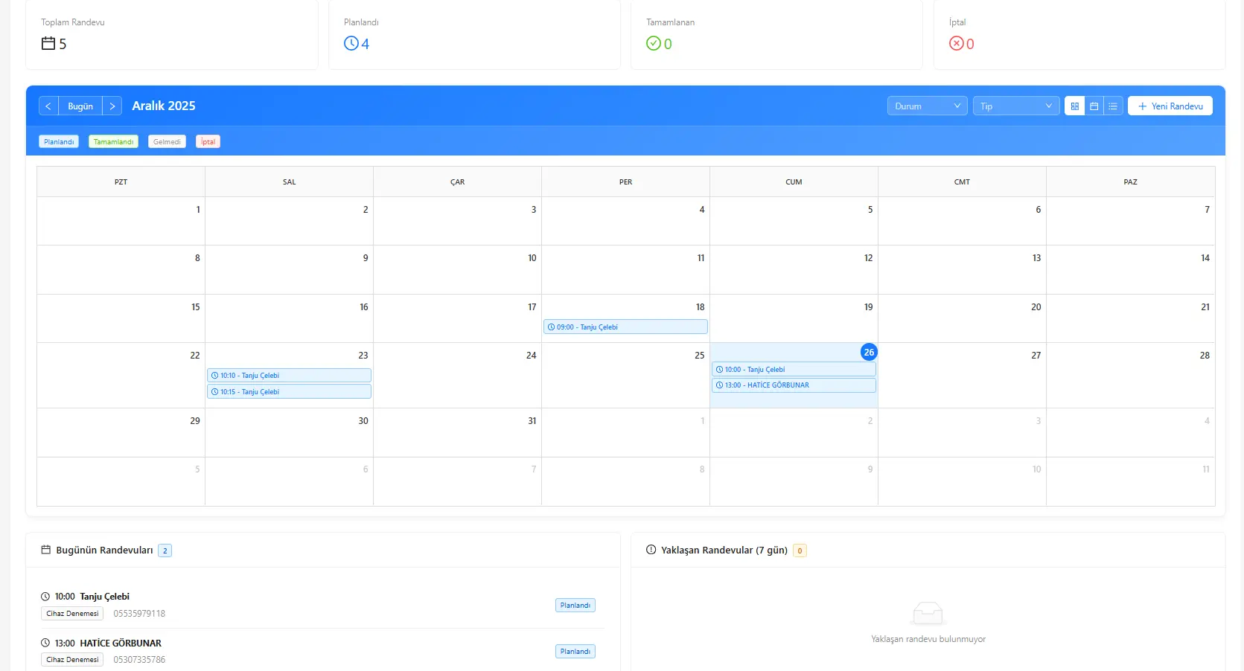Viewport: 1244px width, 671px height.
Task: Click the PZT column header
Action: pos(121,182)
